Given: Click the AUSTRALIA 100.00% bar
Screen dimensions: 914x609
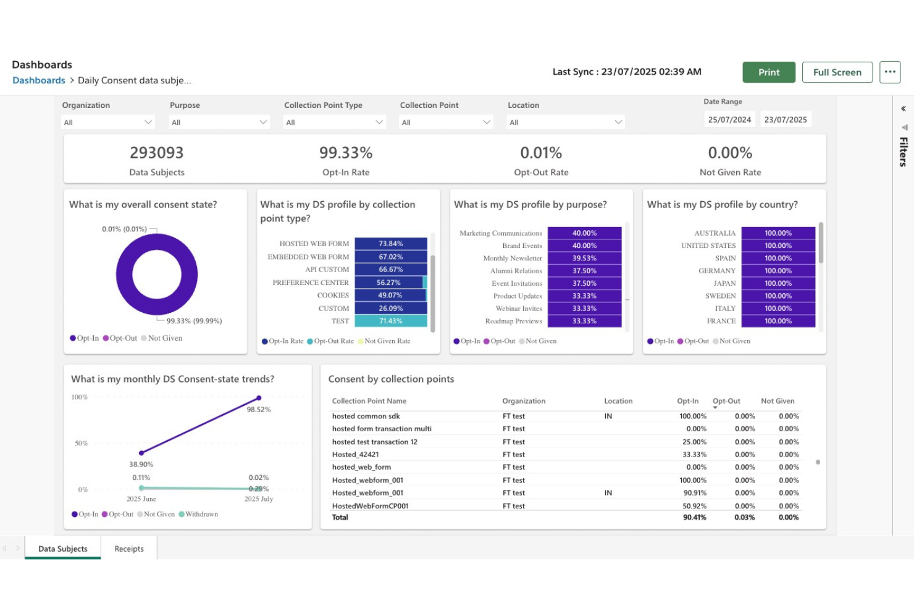Looking at the screenshot, I should 778,233.
